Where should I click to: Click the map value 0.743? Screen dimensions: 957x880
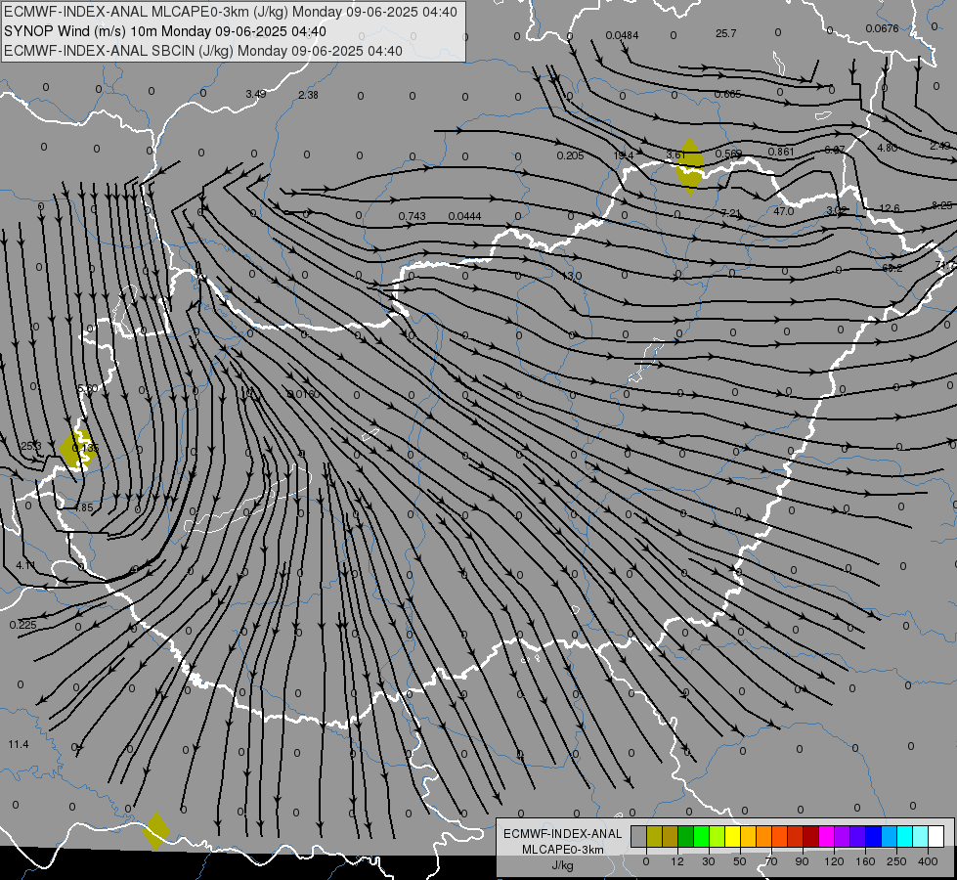[x=412, y=216]
